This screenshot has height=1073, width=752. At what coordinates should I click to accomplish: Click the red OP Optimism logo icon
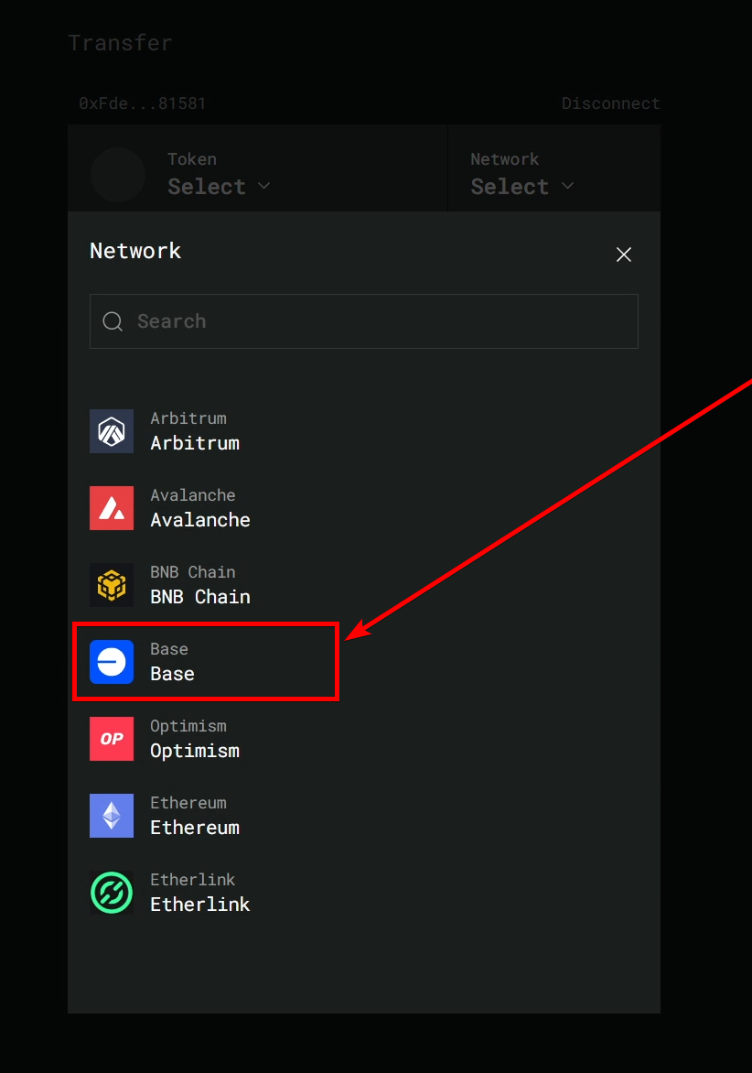pos(112,739)
